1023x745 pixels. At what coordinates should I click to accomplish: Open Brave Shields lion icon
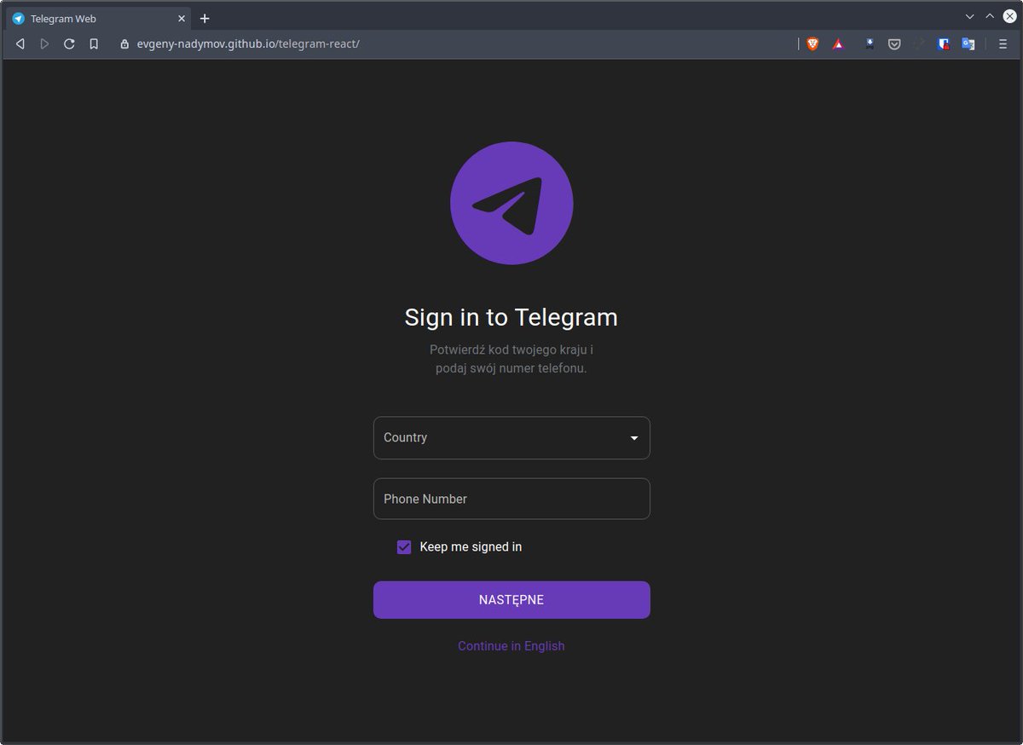pos(812,43)
